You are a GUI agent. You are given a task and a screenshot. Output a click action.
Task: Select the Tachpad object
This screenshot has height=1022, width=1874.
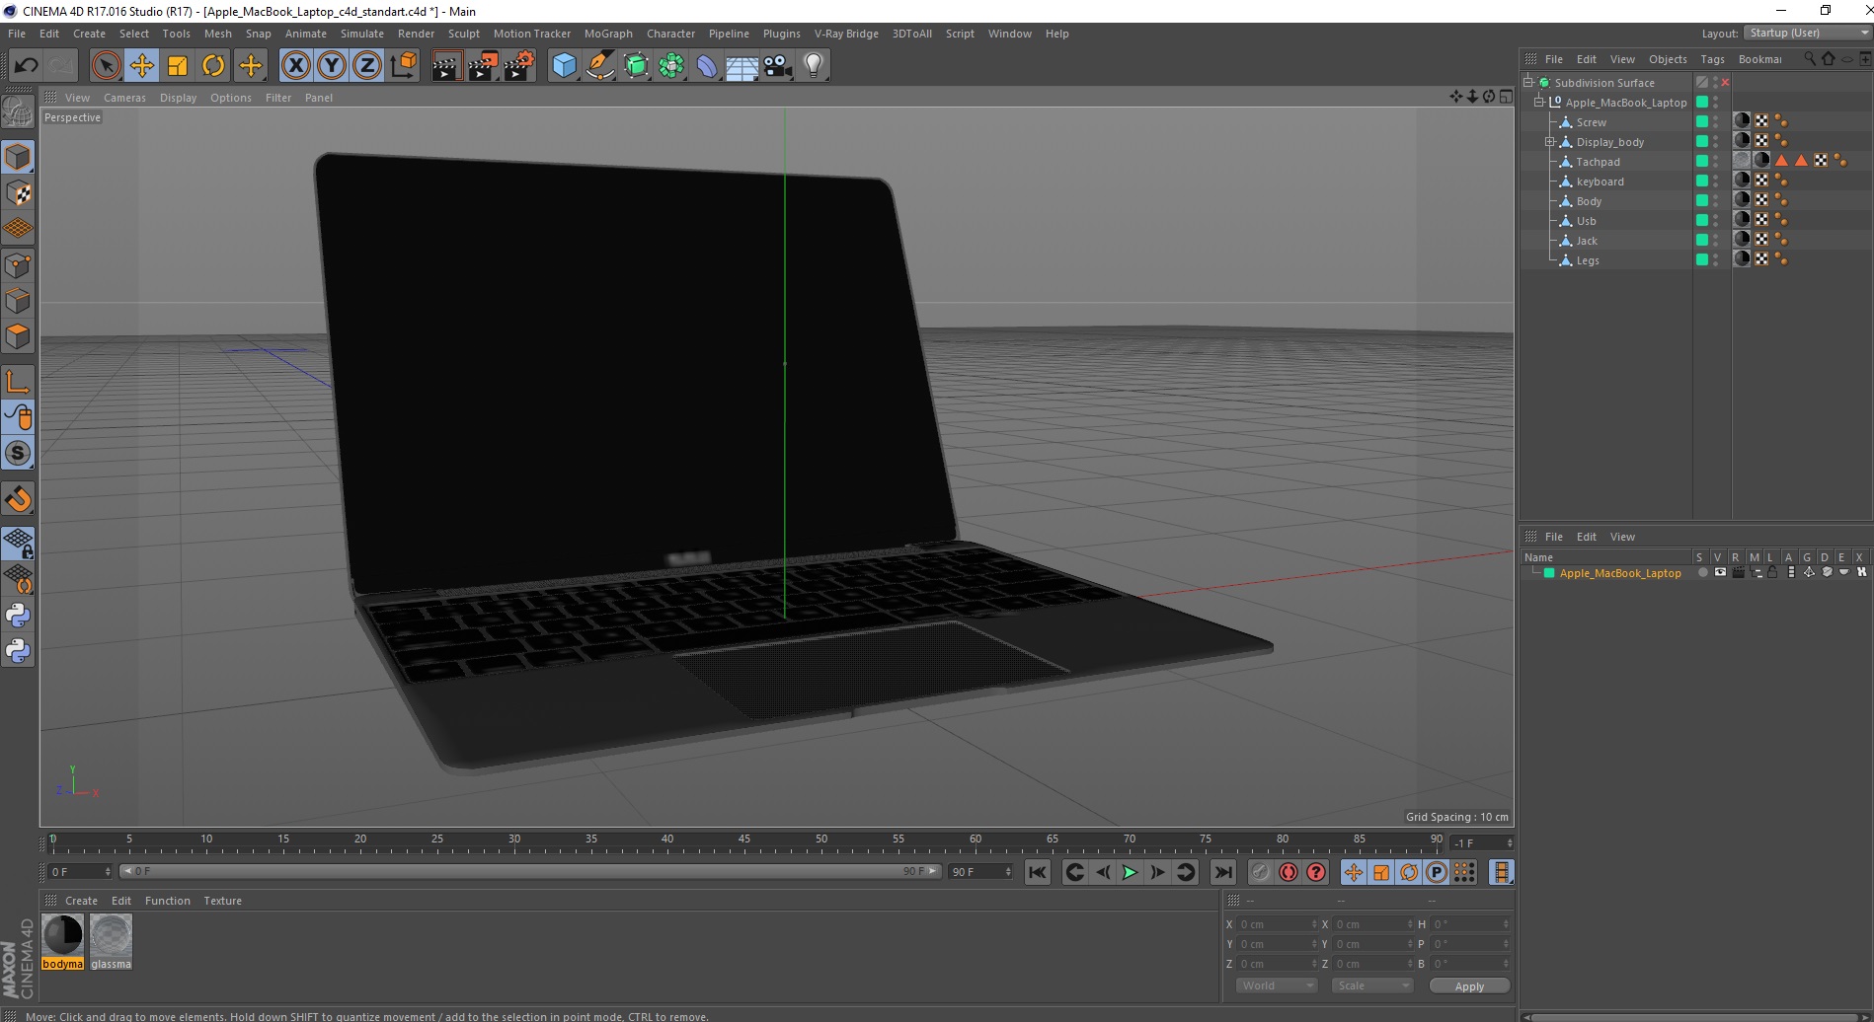(1598, 162)
